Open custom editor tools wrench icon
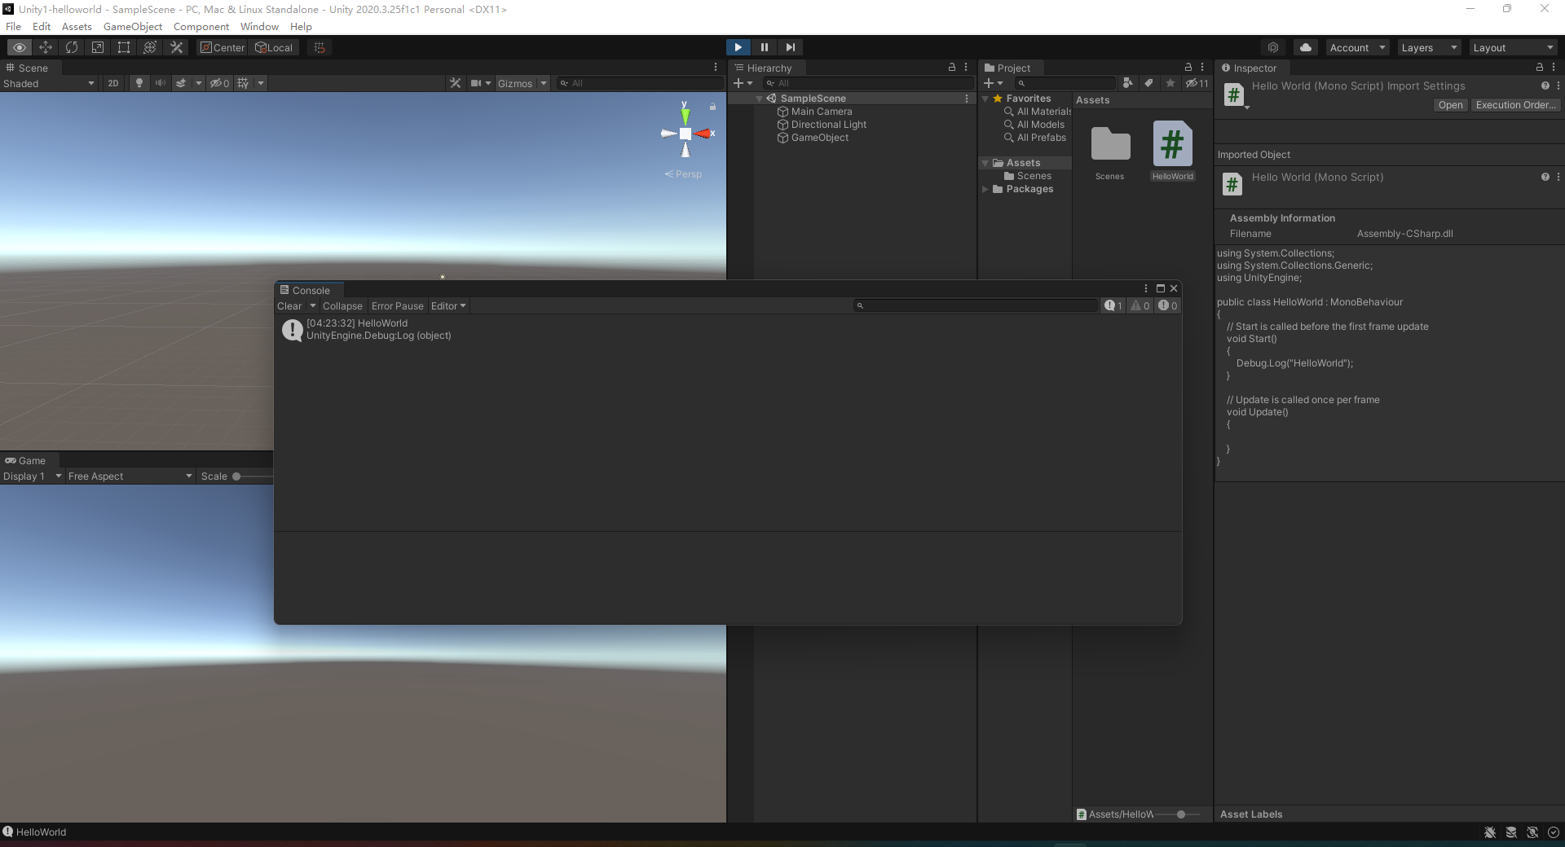The width and height of the screenshot is (1565, 847). 176,47
